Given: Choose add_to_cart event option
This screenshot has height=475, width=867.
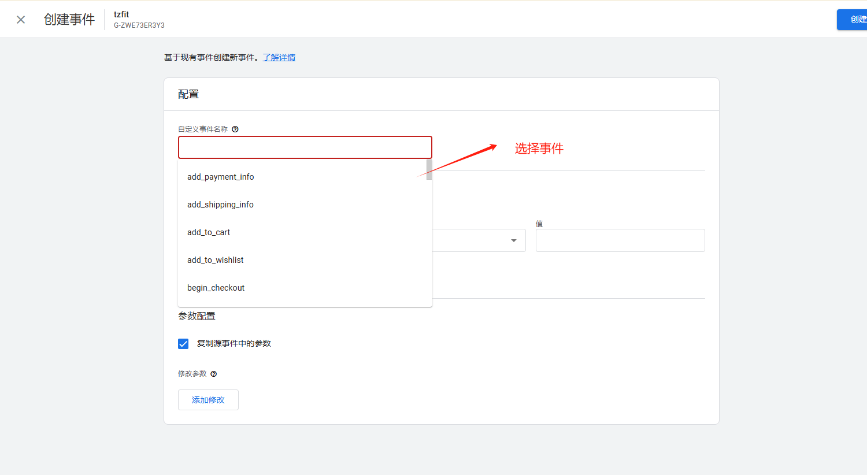Looking at the screenshot, I should coord(209,232).
